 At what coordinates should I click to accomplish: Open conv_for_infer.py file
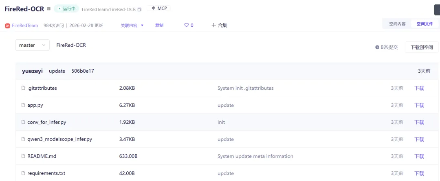click(46, 122)
